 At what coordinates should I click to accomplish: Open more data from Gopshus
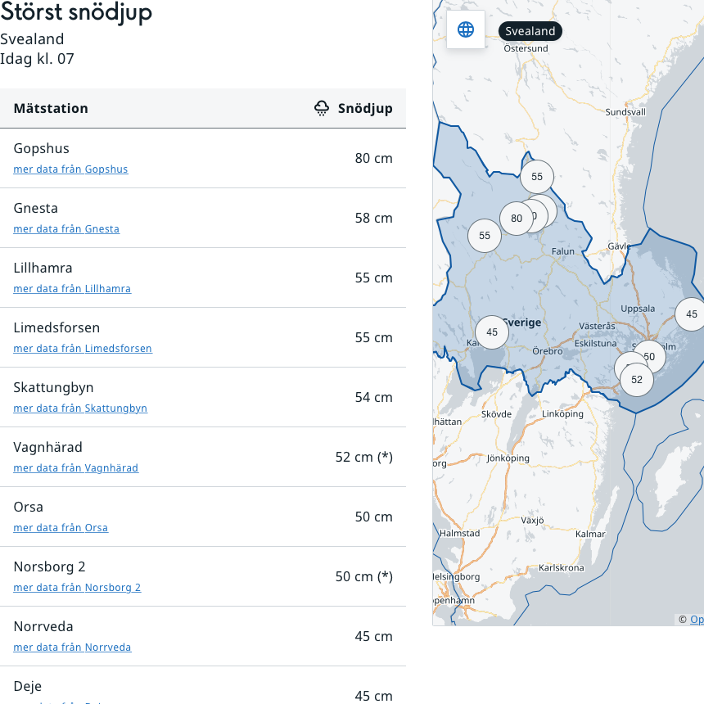coord(70,169)
